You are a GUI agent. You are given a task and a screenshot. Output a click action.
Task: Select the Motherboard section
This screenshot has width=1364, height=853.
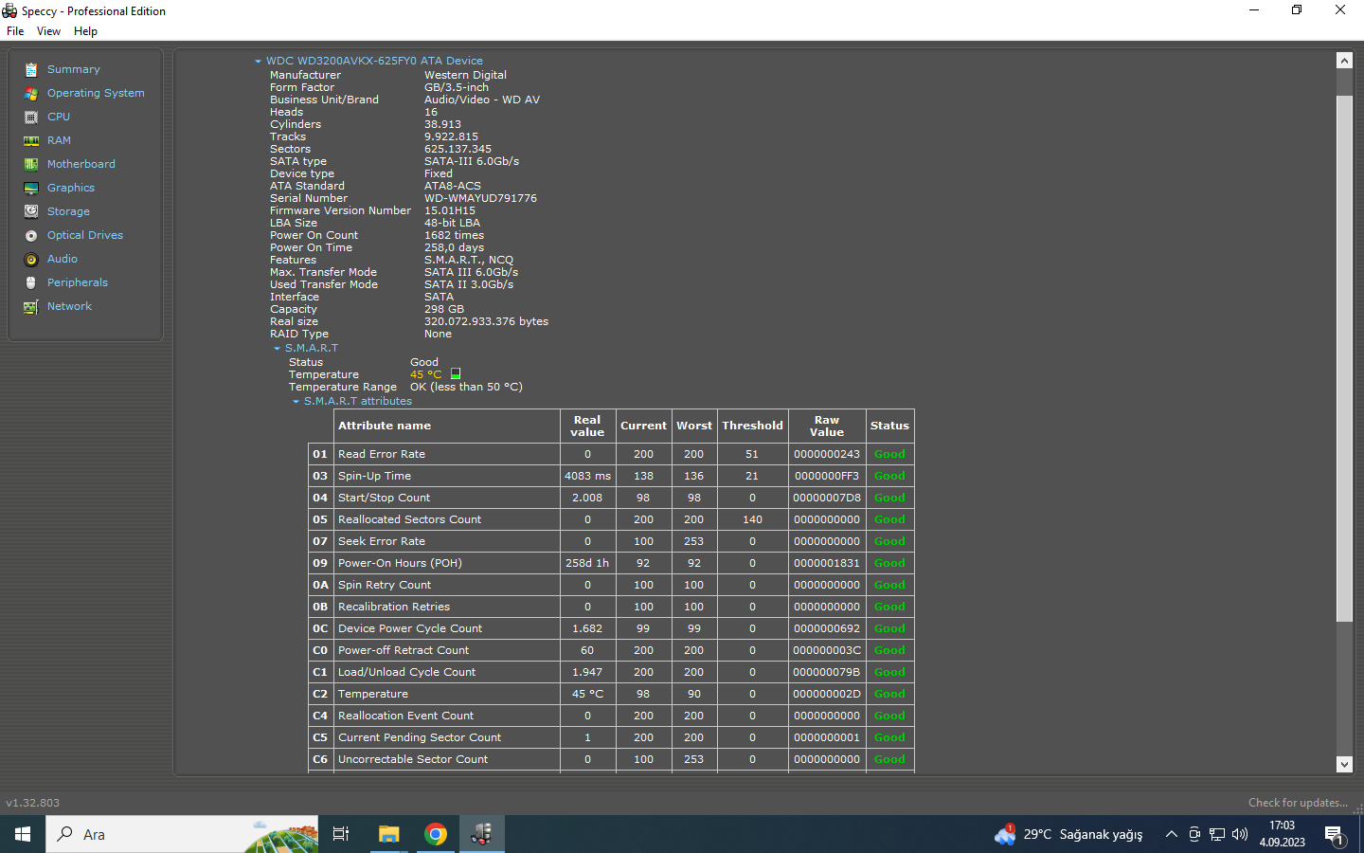pos(81,164)
